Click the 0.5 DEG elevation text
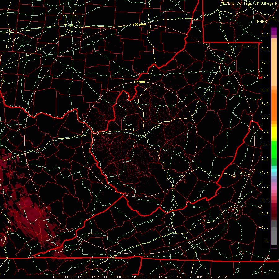The image size is (279, 279). tap(158, 277)
